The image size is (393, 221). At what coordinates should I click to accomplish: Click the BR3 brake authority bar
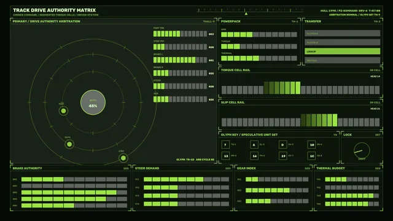[x=74, y=192]
